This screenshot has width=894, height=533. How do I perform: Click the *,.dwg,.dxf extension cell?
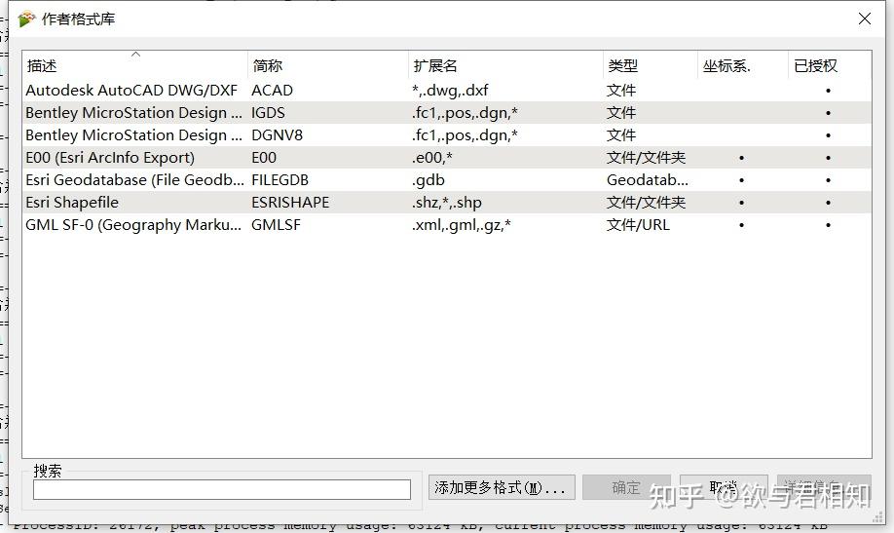pos(450,91)
